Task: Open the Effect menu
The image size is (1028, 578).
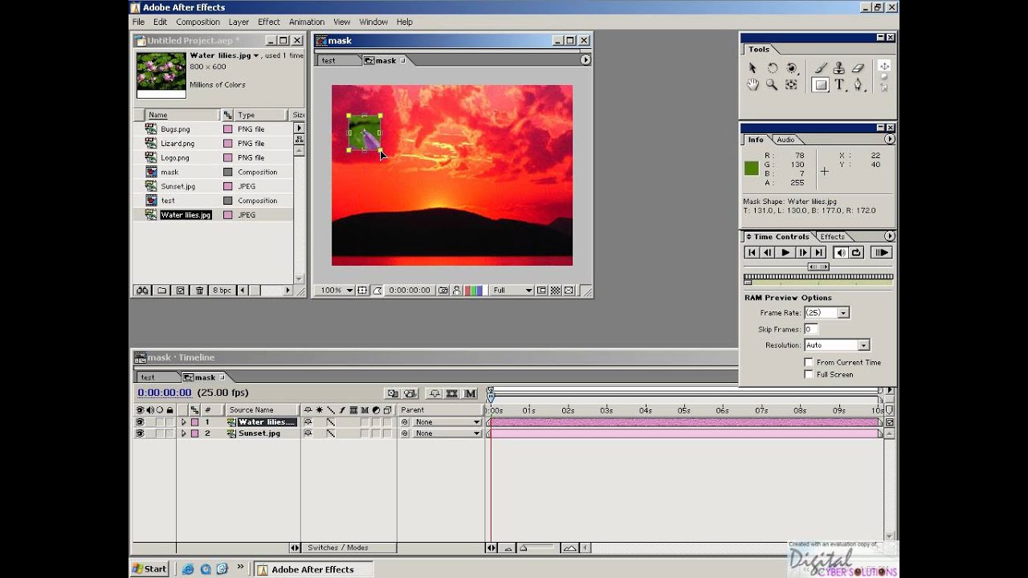Action: point(269,22)
